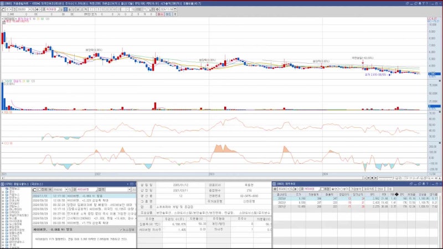This screenshot has height=249, width=443.
Task: Click the minus zoom-out icon under the chart
Action: click(432, 178)
